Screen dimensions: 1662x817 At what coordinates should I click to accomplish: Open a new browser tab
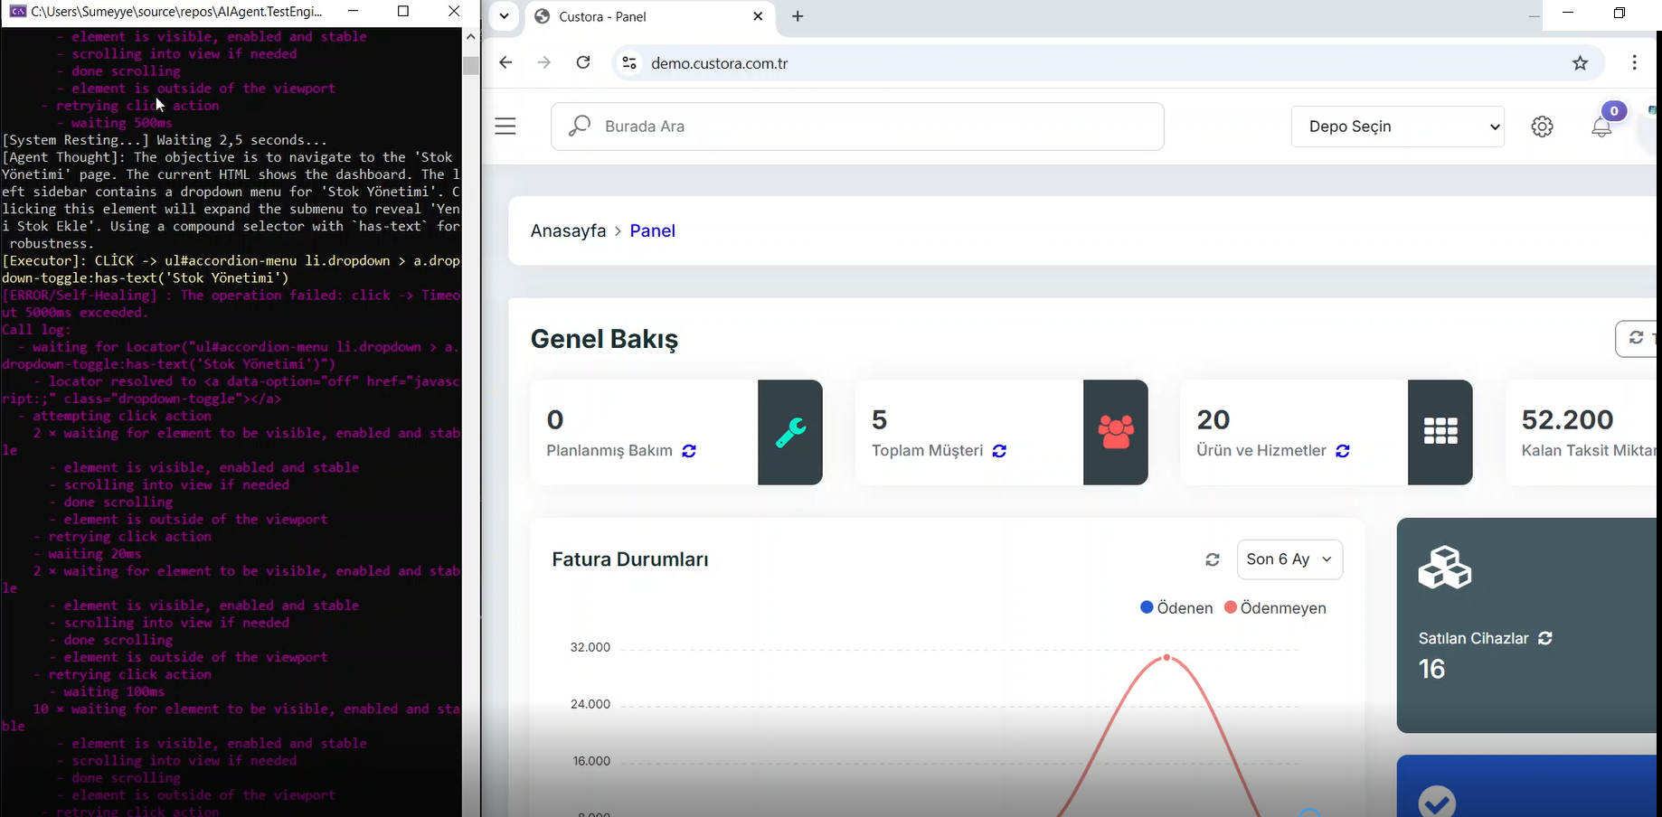pyautogui.click(x=798, y=16)
